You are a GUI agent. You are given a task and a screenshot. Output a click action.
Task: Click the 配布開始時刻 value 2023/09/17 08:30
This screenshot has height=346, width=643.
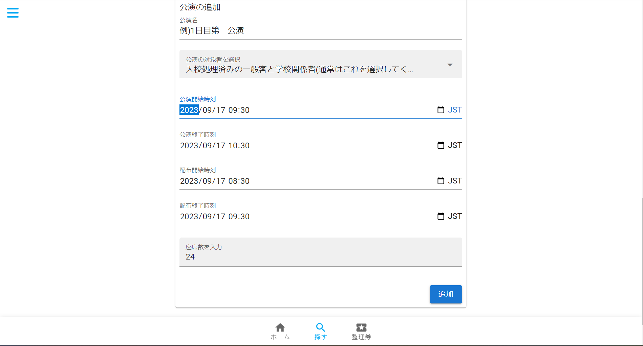(215, 181)
